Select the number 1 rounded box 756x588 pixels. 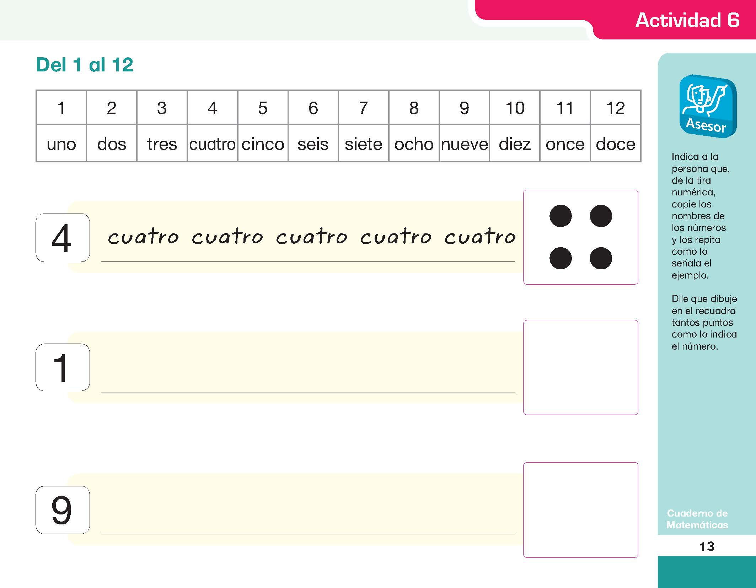tap(63, 367)
